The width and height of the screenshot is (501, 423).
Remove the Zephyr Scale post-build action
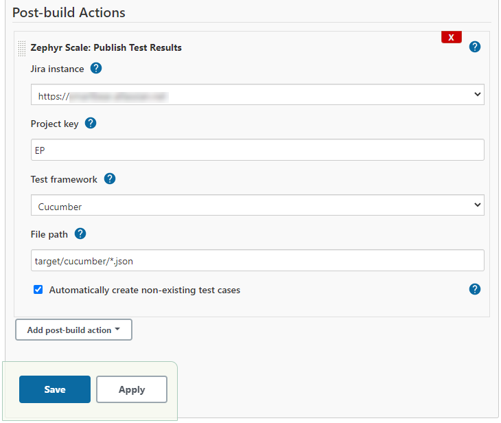(451, 37)
